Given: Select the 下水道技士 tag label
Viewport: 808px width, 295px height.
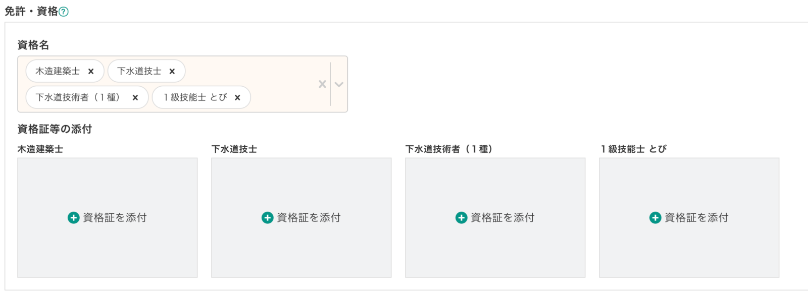Looking at the screenshot, I should (139, 71).
